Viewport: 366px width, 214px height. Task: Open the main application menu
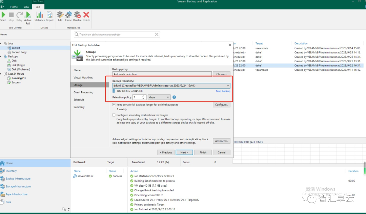click(2, 7)
